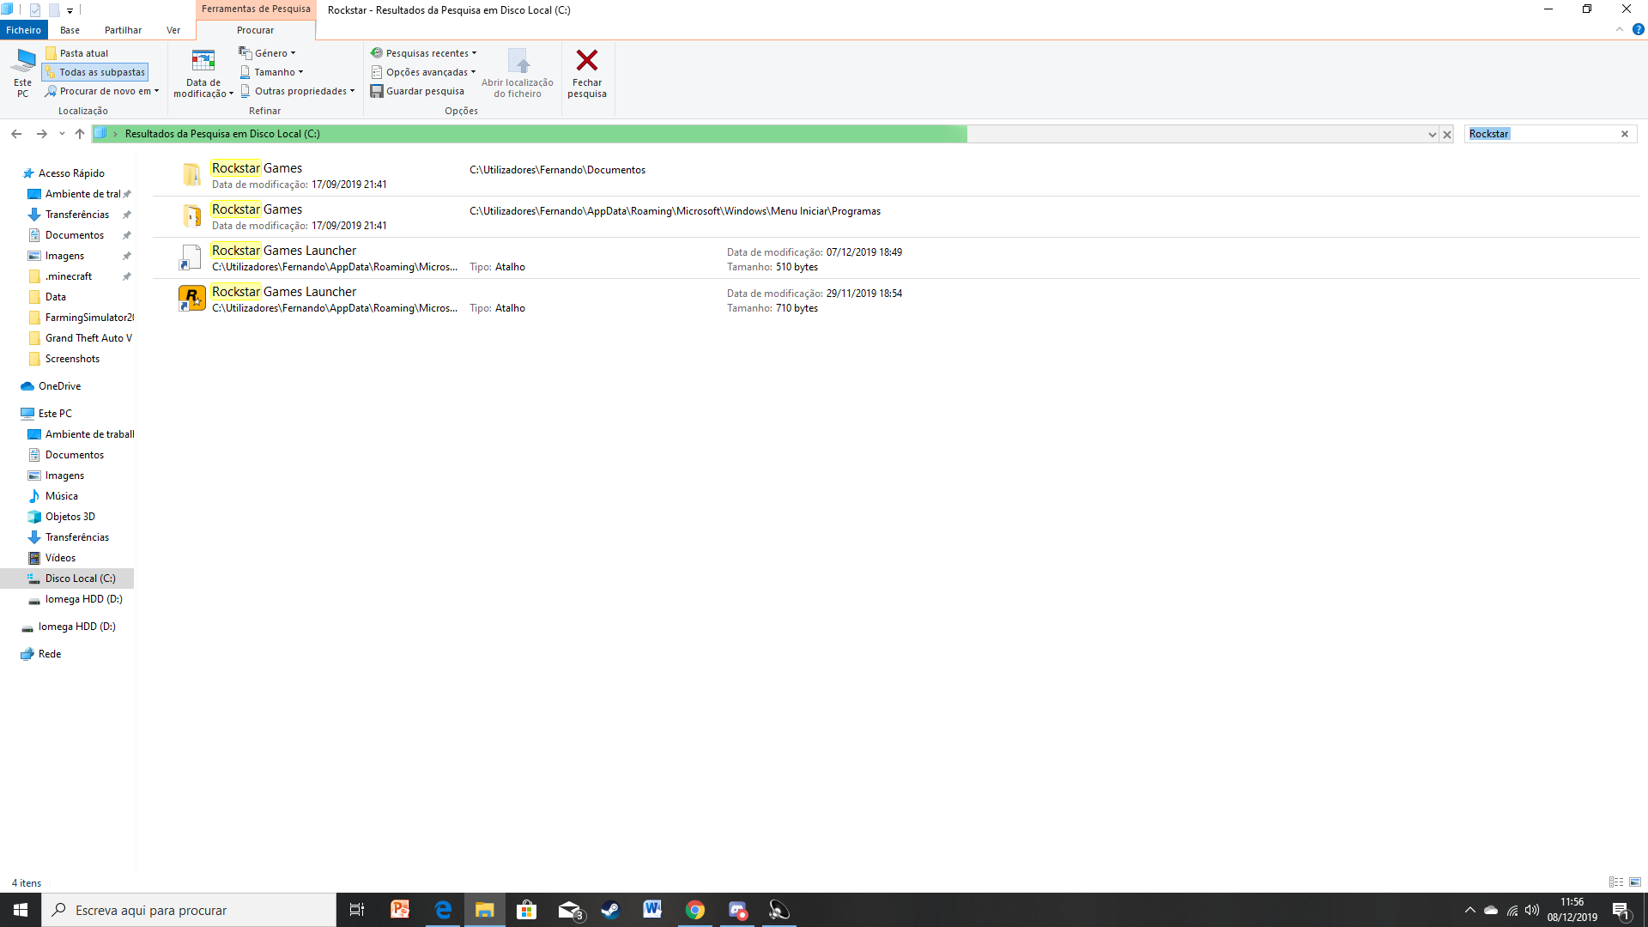Viewport: 1648px width, 927px height.
Task: Open the Ficheiro menu
Action: click(x=24, y=30)
